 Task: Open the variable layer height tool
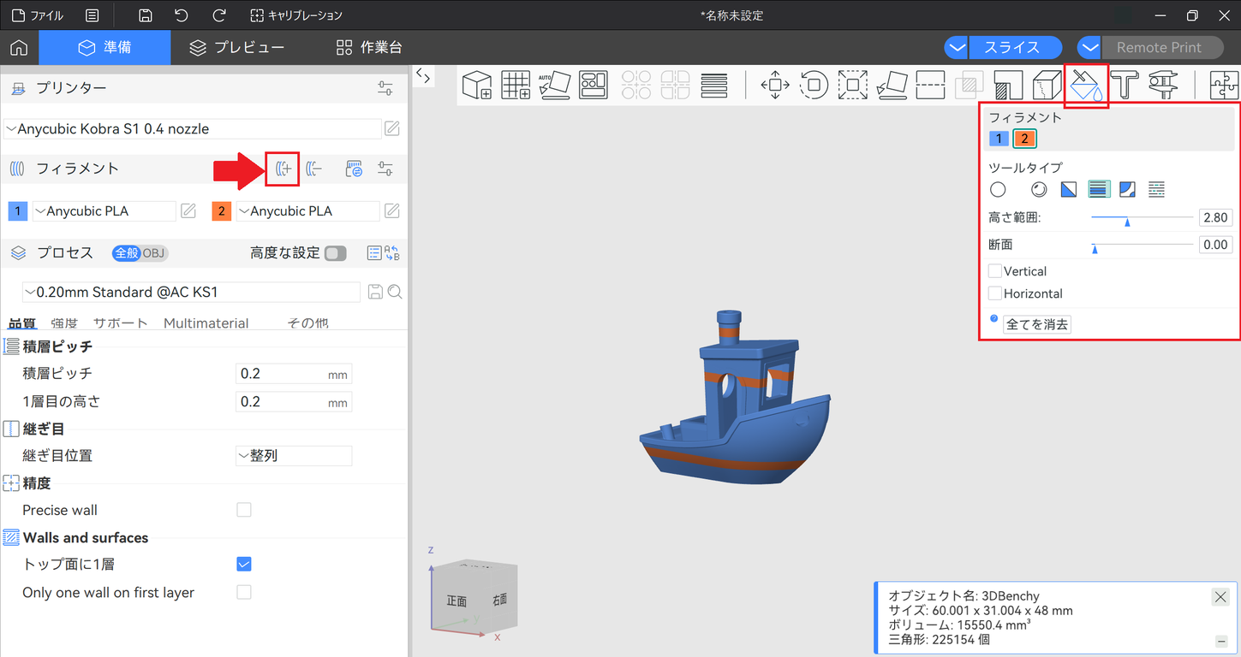point(714,85)
